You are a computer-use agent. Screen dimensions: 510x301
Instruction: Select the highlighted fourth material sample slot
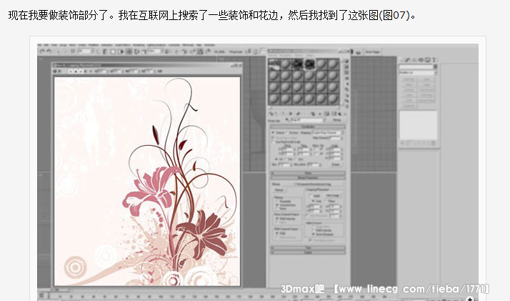click(x=309, y=64)
